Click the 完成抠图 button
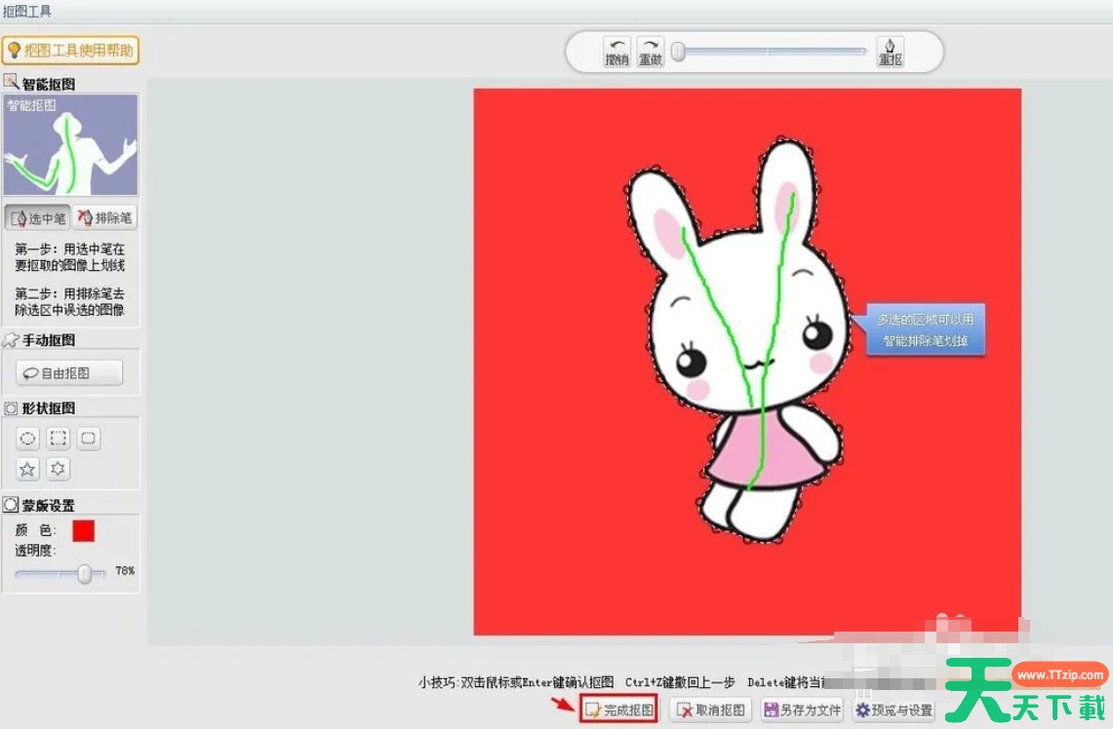The height and width of the screenshot is (729, 1113). pyautogui.click(x=619, y=710)
